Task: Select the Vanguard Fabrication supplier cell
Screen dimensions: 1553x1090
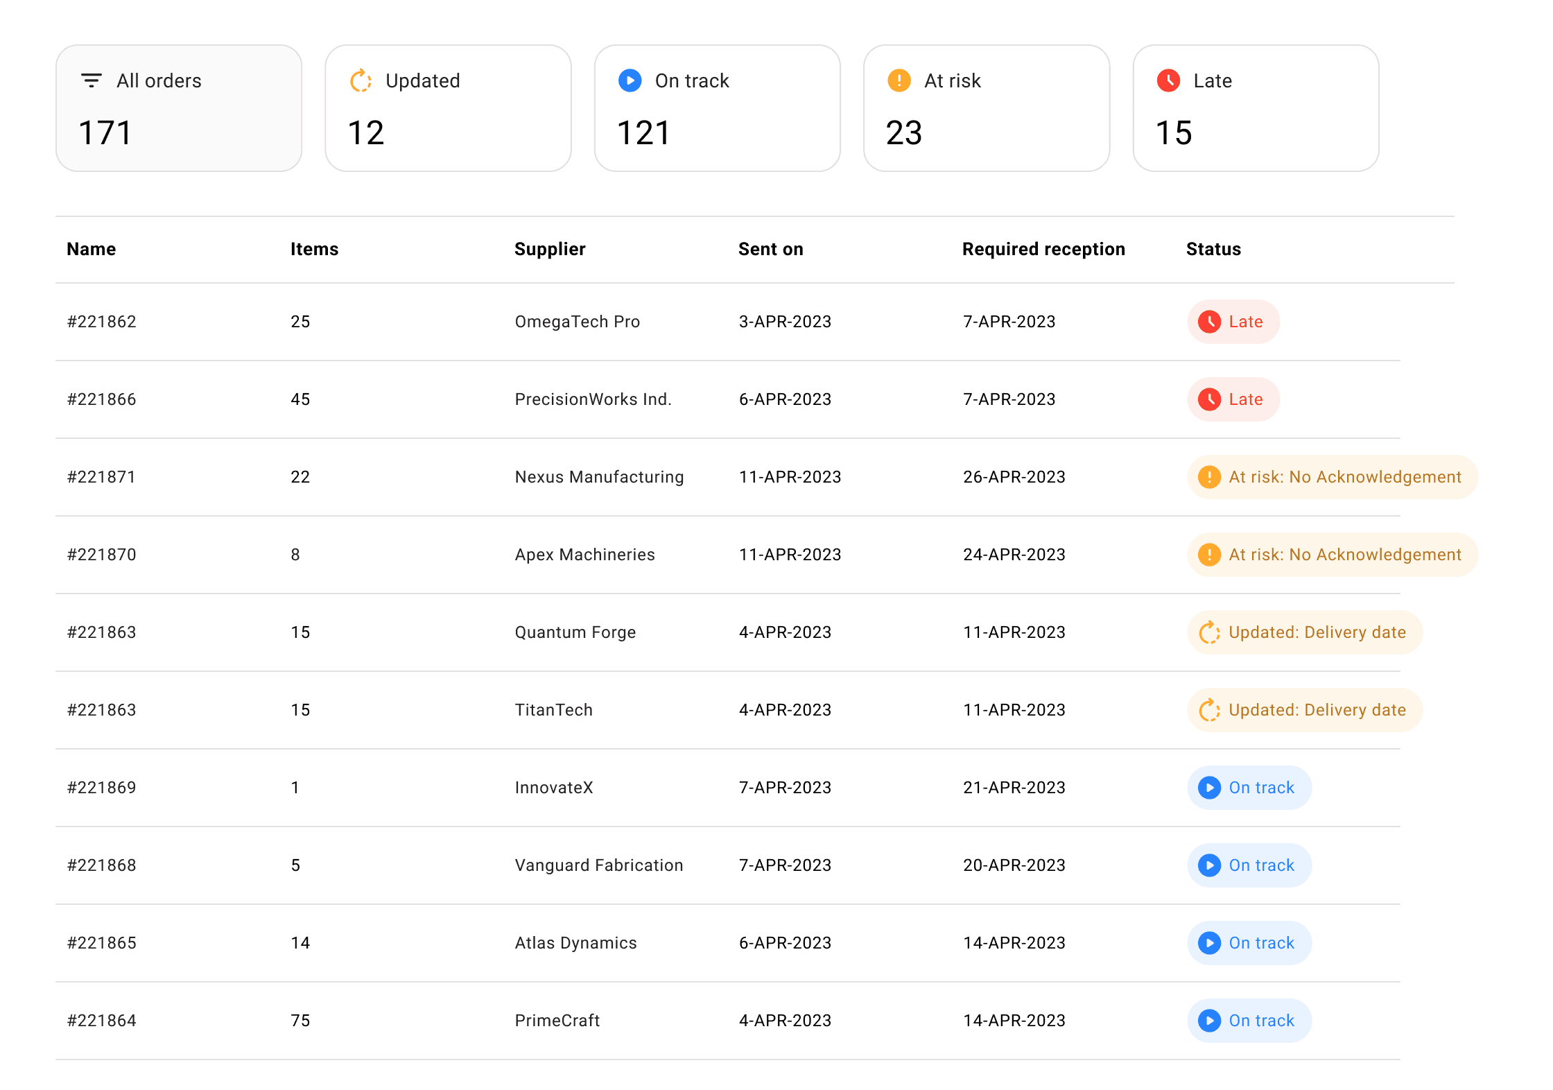Action: click(598, 865)
